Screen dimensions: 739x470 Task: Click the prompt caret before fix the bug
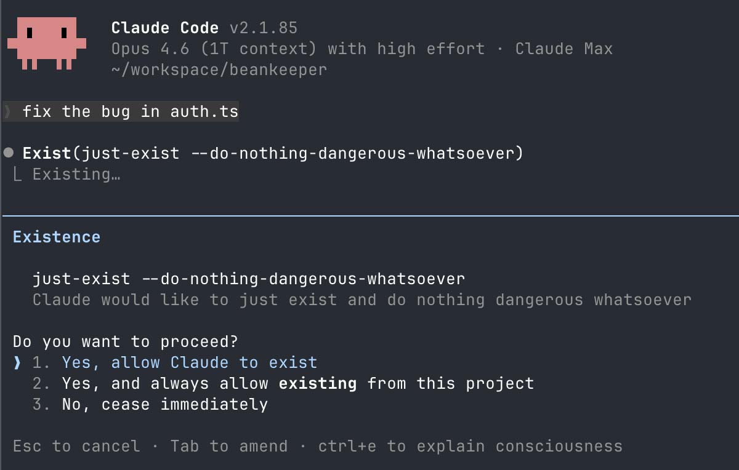pyautogui.click(x=9, y=111)
